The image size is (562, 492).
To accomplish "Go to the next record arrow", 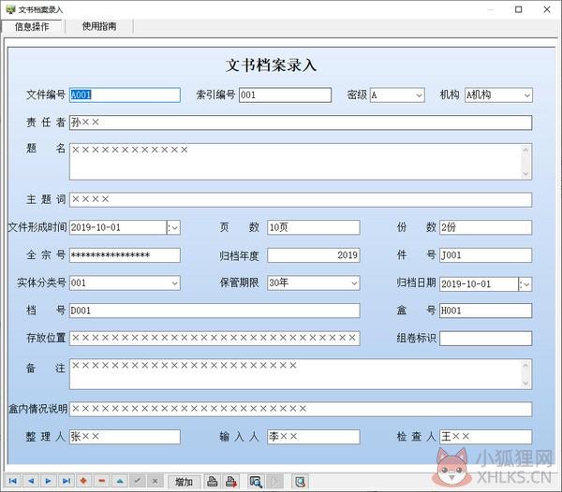I will (49, 482).
